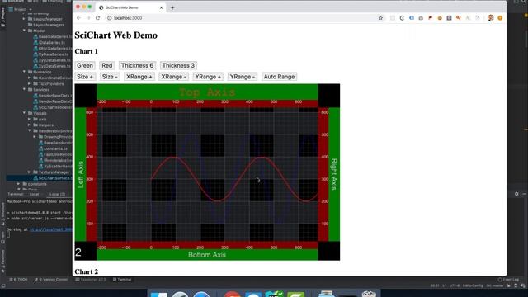Viewport: 528px width, 297px height.
Task: Bookmark this page with the star icon
Action: coord(381,18)
